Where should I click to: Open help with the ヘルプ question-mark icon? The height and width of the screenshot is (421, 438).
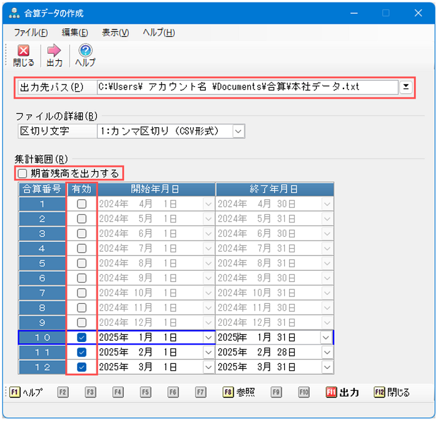(85, 51)
